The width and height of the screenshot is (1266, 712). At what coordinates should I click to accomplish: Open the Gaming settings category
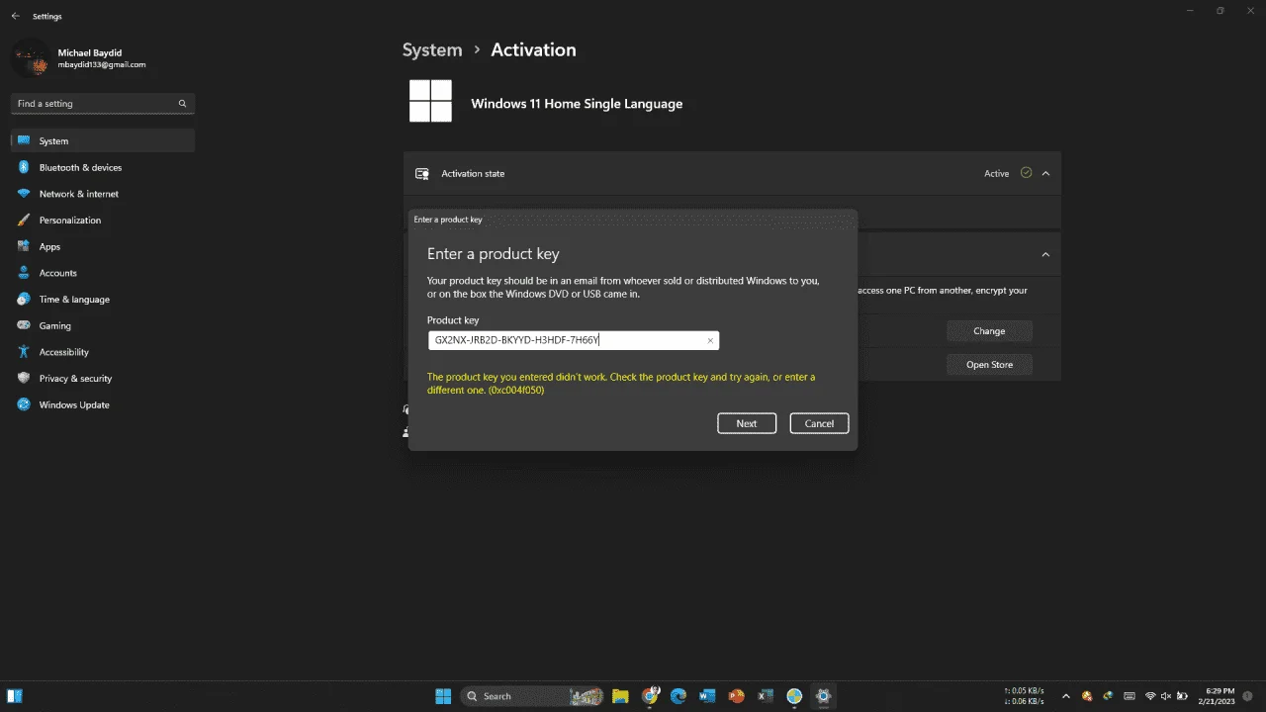coord(103,325)
